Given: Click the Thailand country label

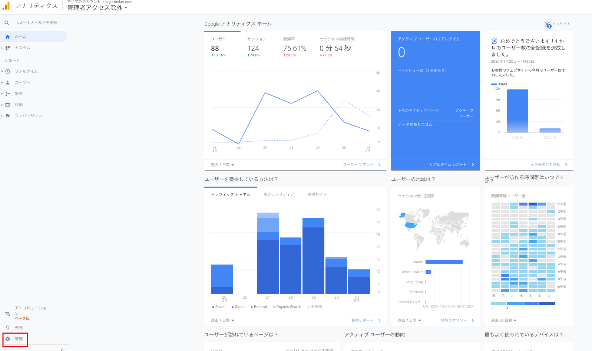Looking at the screenshot, I should pyautogui.click(x=416, y=292).
